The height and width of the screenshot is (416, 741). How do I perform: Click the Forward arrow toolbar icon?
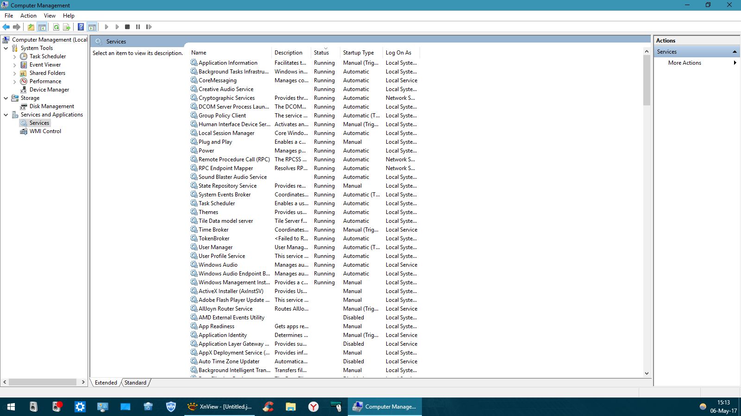coord(17,27)
